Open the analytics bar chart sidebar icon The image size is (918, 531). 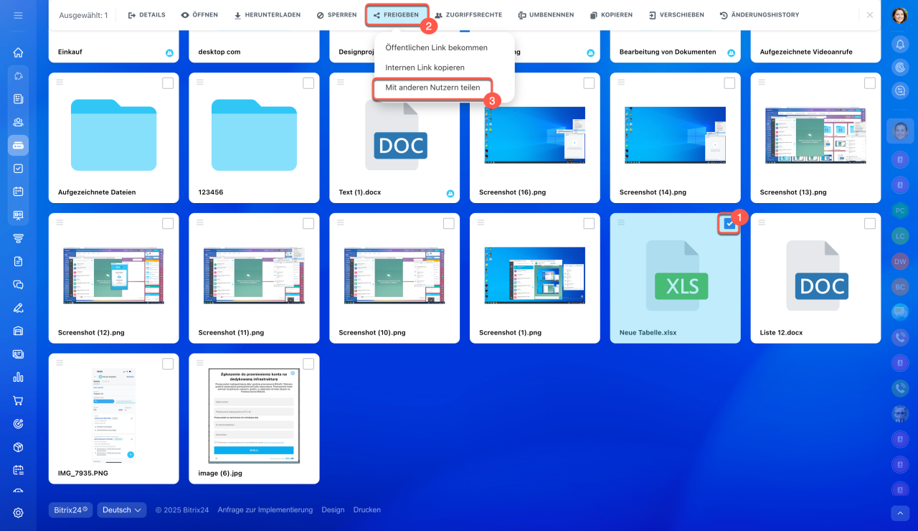click(x=19, y=377)
